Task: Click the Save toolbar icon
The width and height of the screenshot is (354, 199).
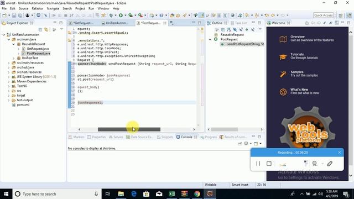Action: [14, 15]
